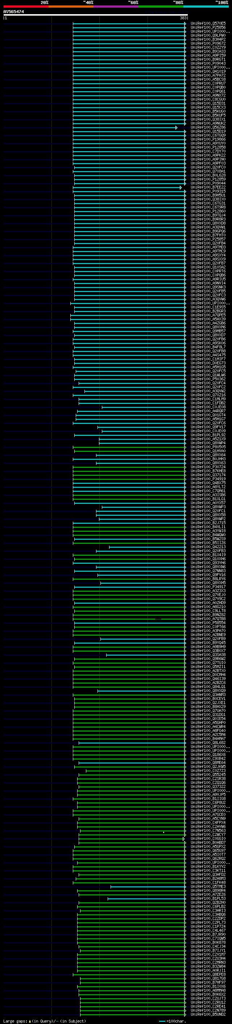
Task: Open hit UniRef100_B3H4P2
Action: 208,39
